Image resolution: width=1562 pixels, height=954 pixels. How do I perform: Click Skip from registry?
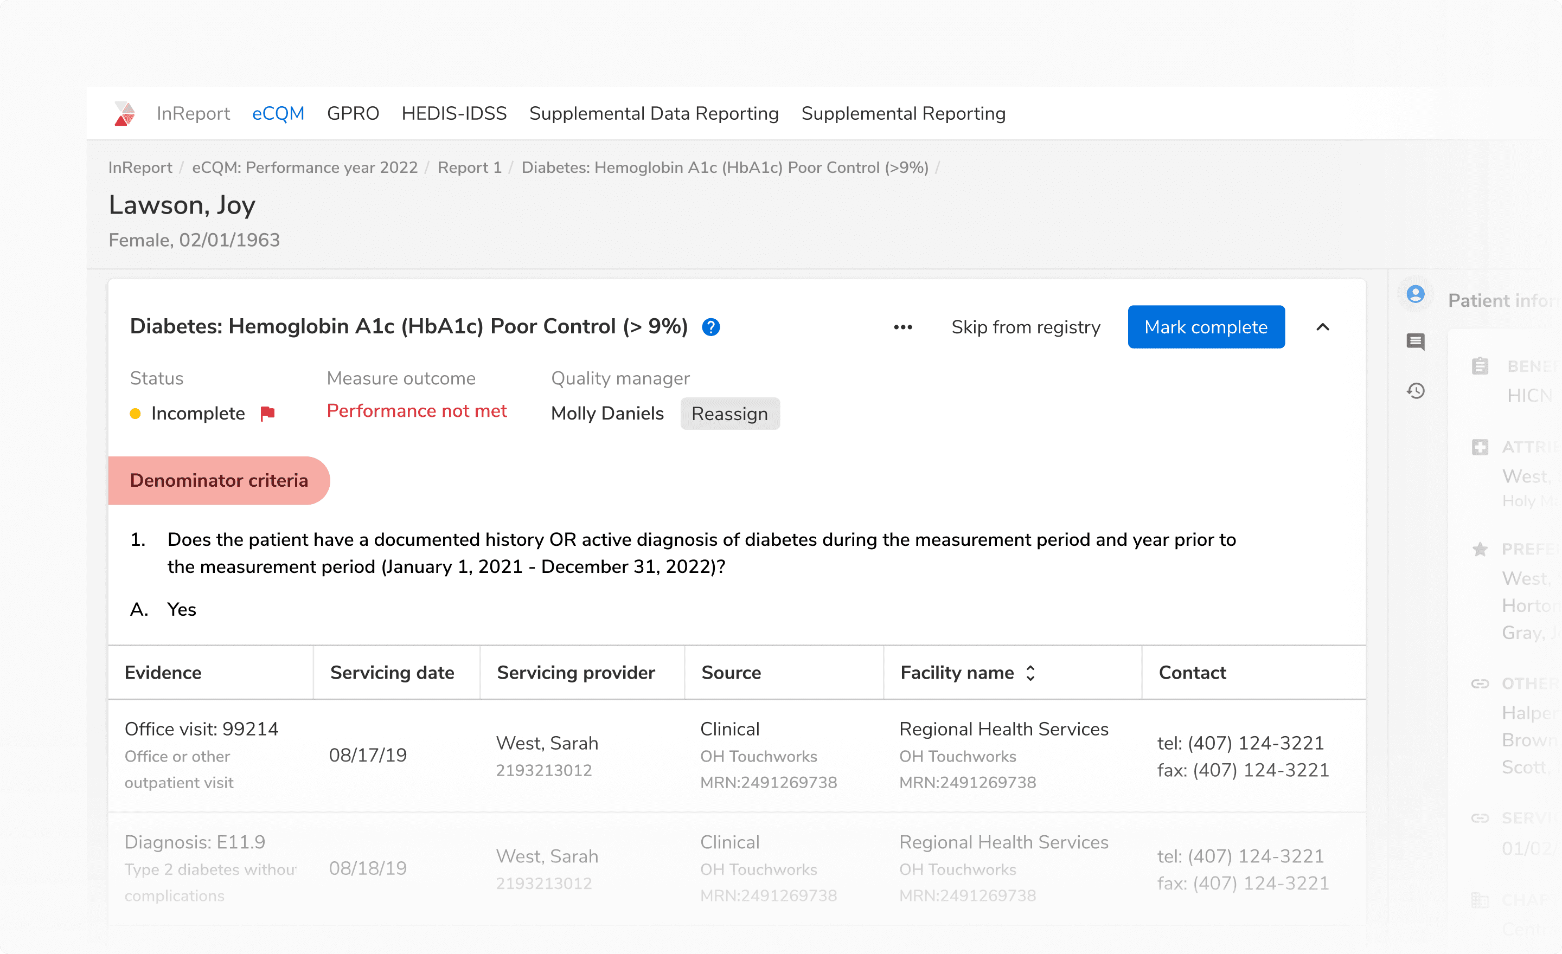(x=1025, y=327)
